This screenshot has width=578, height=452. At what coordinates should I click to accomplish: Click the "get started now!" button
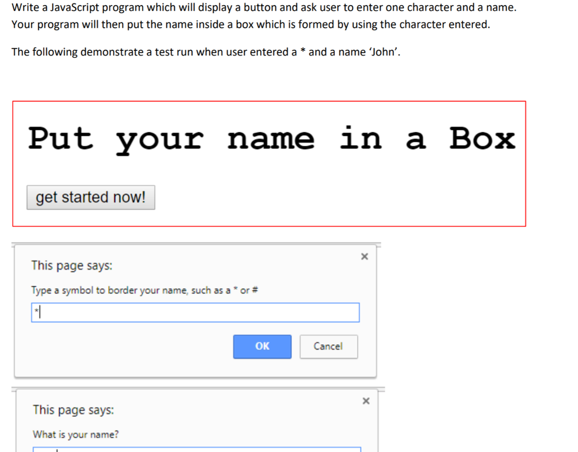(90, 197)
